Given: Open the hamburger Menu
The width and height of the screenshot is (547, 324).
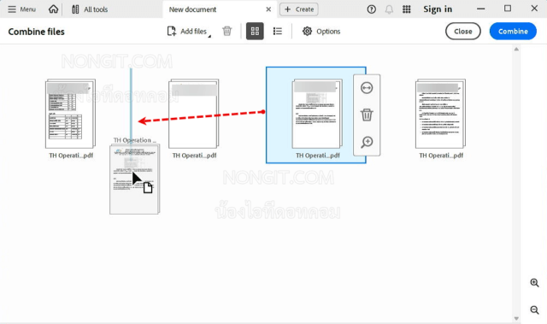Looking at the screenshot, I should (21, 9).
